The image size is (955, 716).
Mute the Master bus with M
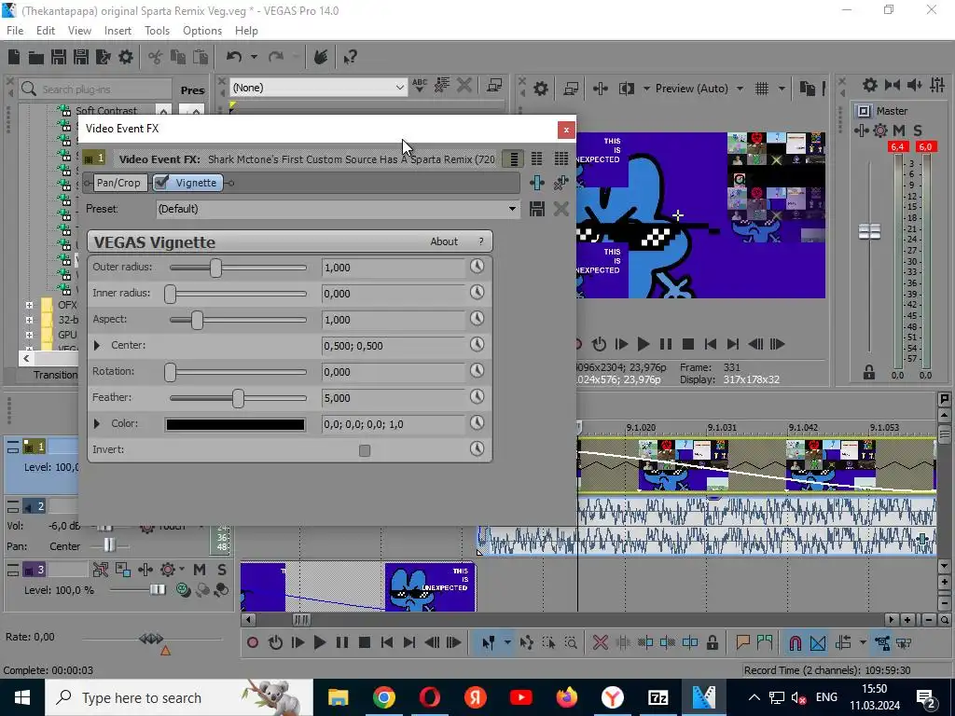tap(899, 131)
